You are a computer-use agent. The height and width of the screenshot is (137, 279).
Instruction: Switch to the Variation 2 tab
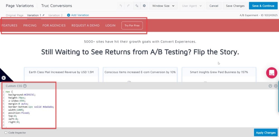(x=55, y=15)
